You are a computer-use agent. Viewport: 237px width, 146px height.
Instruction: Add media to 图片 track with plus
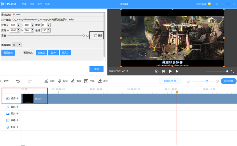click(x=17, y=114)
